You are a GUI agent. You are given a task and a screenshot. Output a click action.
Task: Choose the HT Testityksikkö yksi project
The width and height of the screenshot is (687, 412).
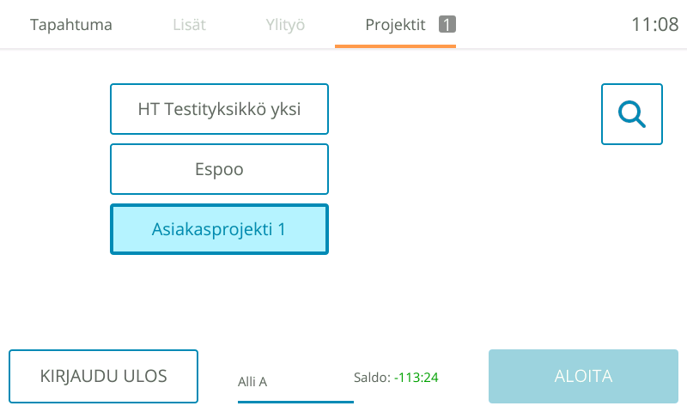coord(219,109)
